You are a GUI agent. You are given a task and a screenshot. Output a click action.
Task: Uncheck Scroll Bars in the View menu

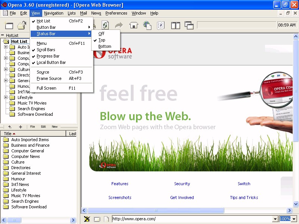click(x=61, y=50)
